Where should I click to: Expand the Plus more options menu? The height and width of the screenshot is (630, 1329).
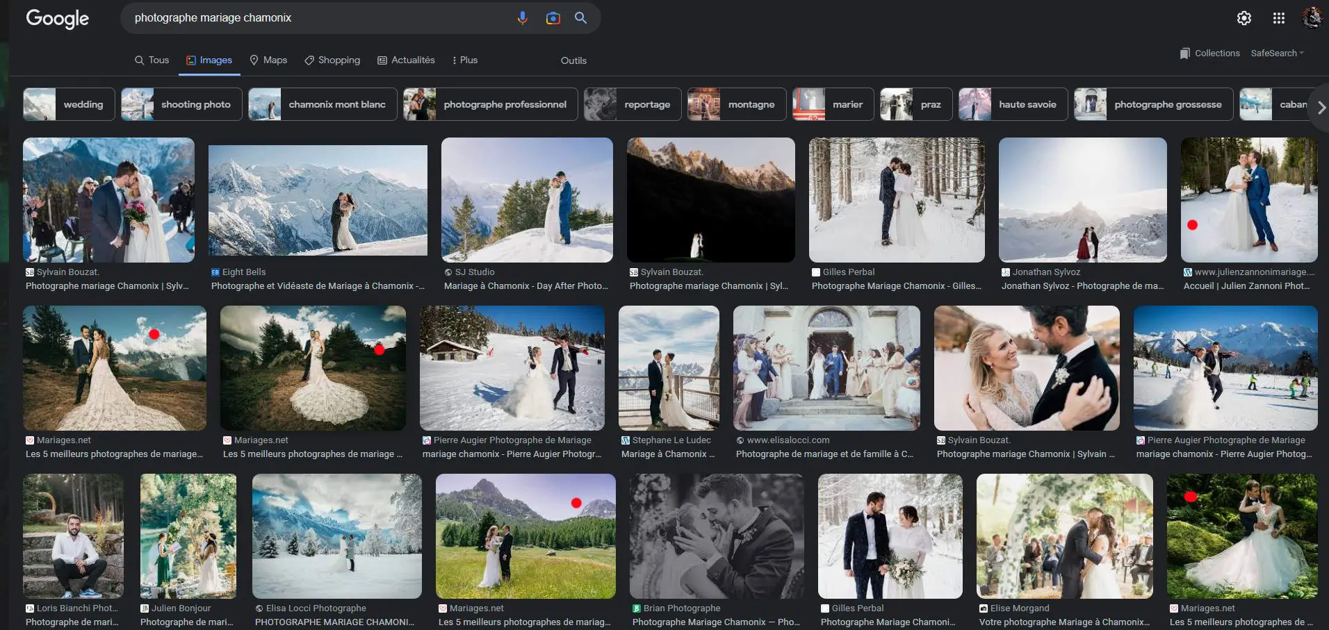pos(464,60)
